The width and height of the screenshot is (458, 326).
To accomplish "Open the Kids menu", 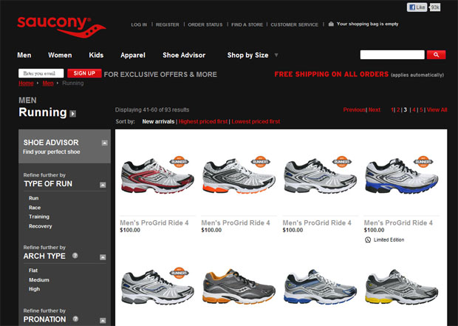I will 96,55.
